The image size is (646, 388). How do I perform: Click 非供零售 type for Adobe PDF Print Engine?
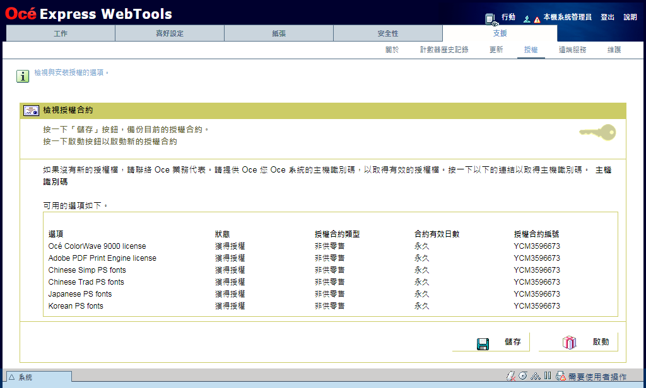[329, 258]
